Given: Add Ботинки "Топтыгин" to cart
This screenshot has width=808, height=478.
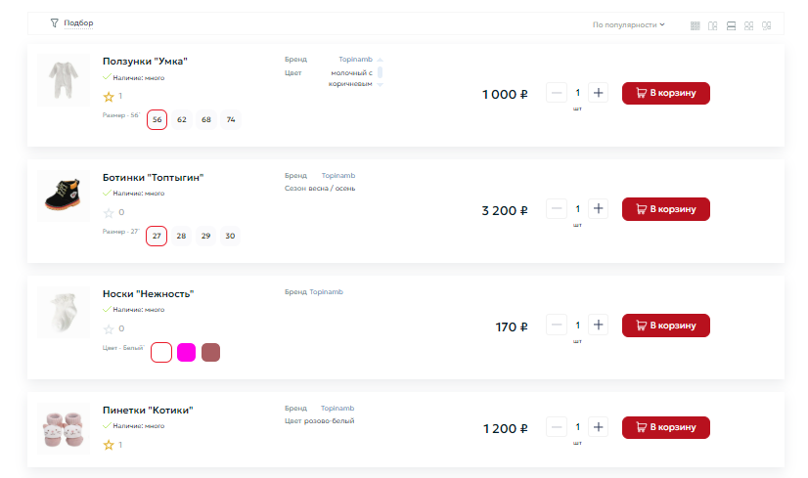Looking at the screenshot, I should tap(665, 209).
